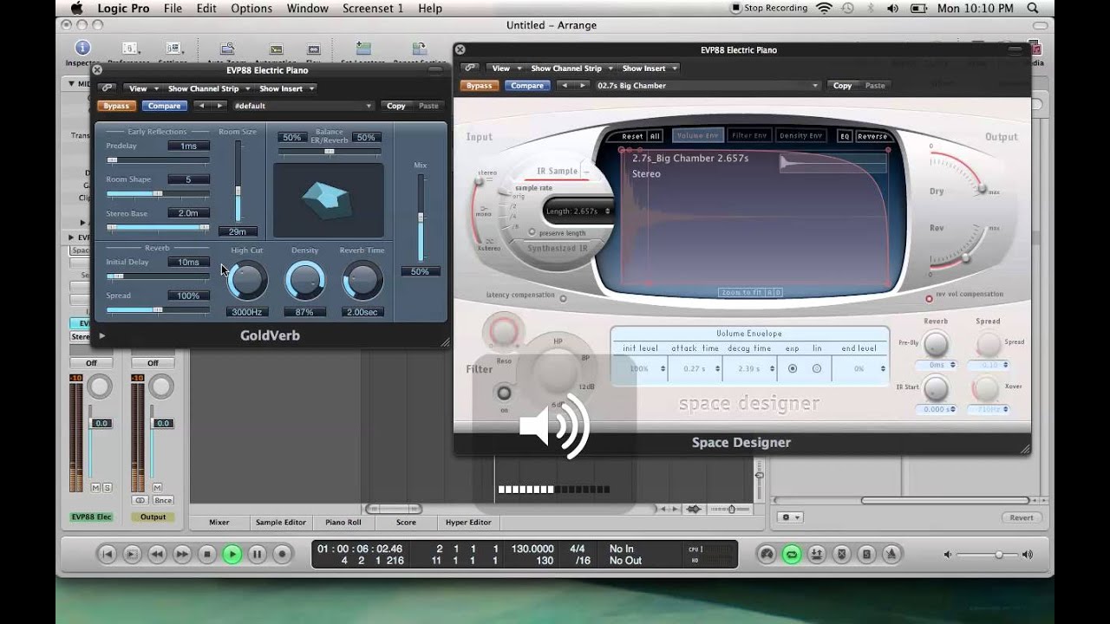Select next preset arrow in Space Designer

pyautogui.click(x=582, y=86)
